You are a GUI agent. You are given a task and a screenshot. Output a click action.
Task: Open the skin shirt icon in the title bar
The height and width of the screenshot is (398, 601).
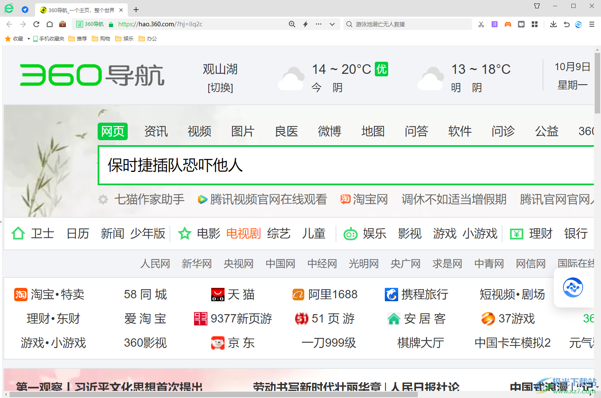537,6
